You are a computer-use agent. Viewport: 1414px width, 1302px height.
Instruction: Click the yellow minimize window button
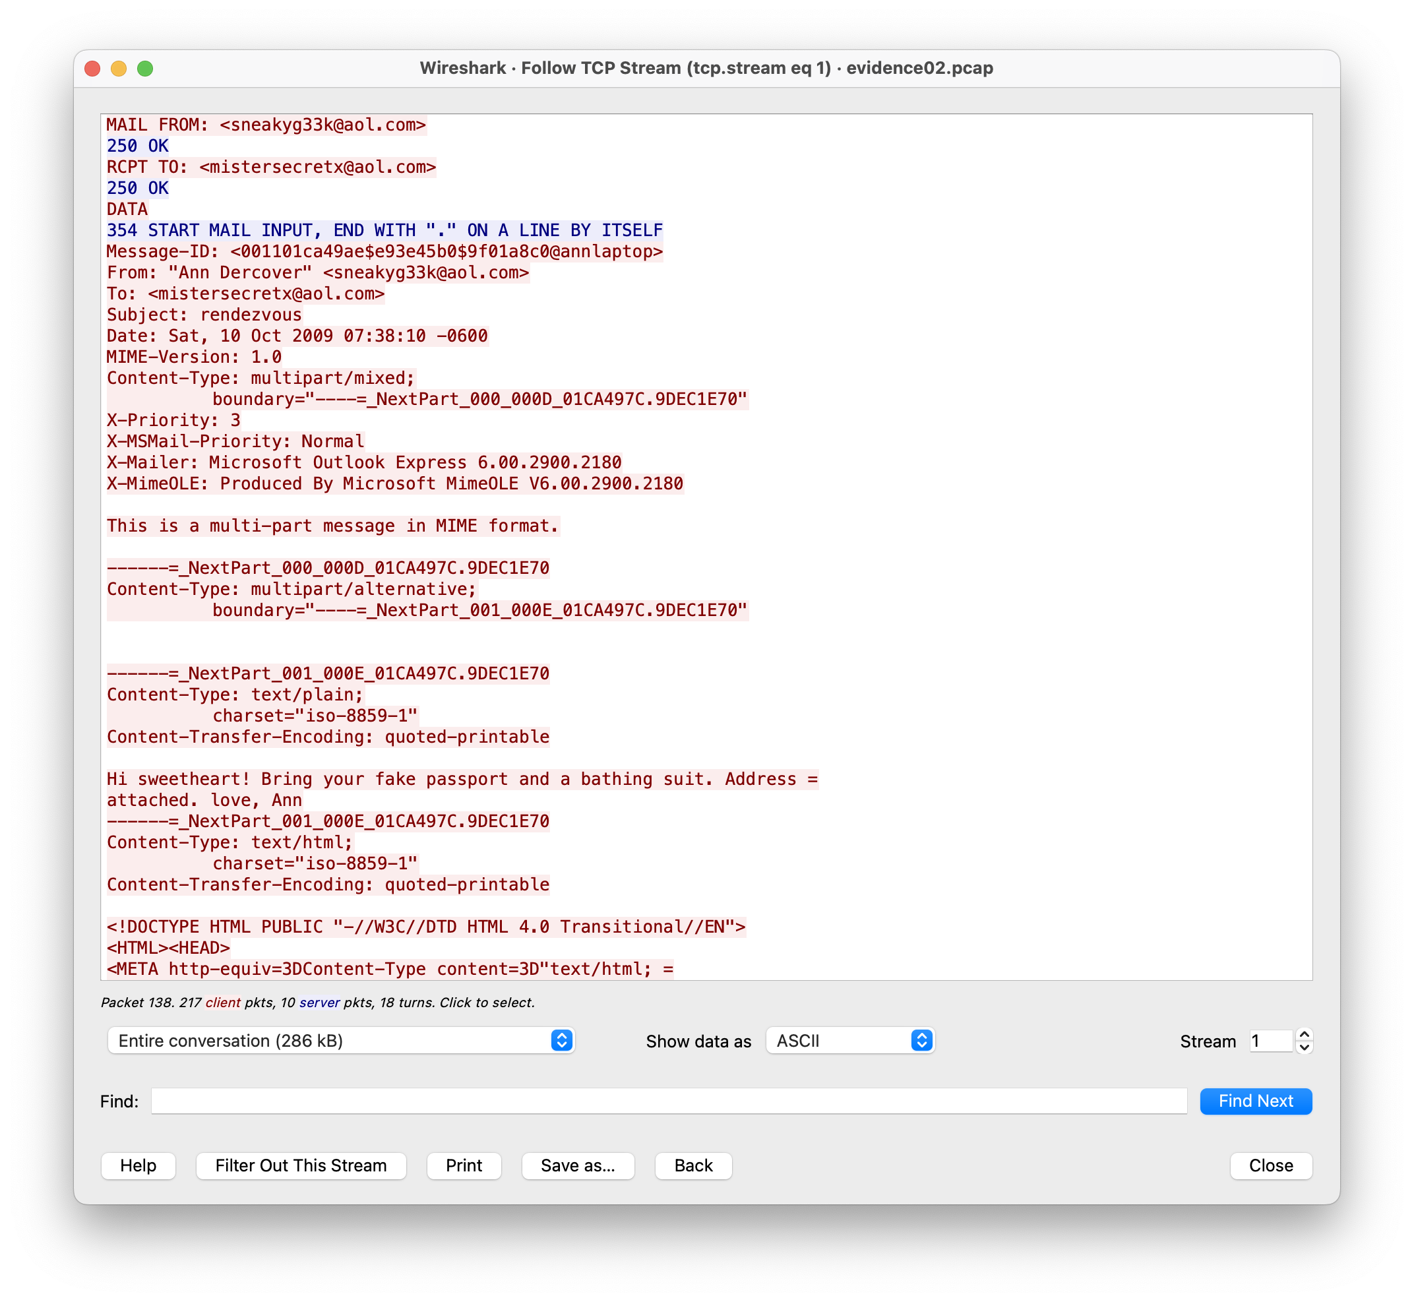(118, 69)
